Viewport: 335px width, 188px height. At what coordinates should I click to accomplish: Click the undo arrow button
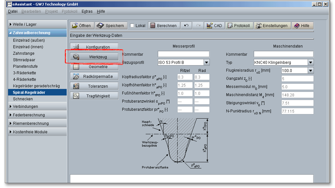coord(186,25)
